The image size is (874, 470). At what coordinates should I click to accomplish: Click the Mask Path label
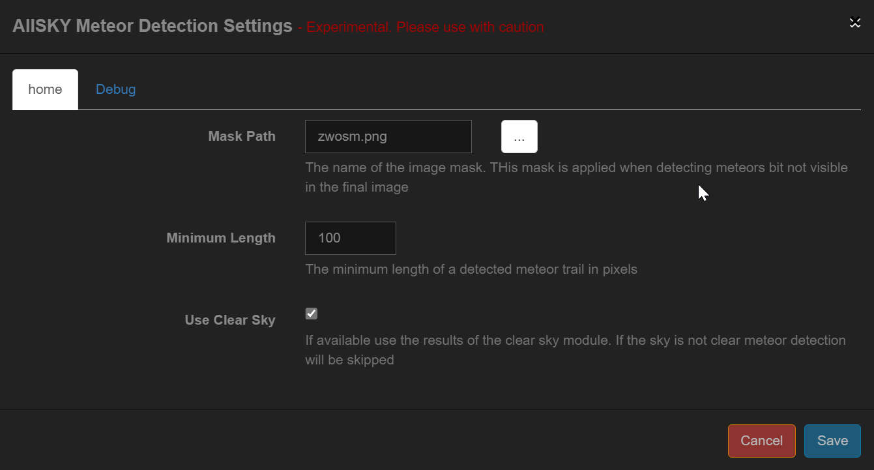coord(241,136)
